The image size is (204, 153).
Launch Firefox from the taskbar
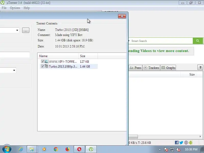(x=68, y=149)
